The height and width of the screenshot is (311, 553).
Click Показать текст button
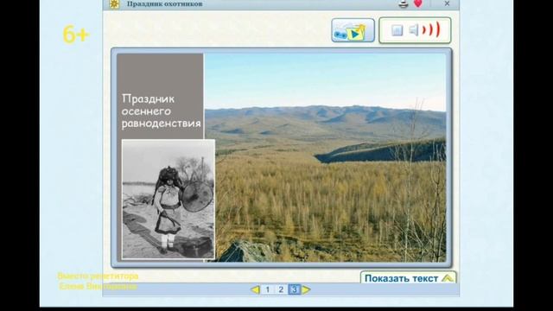click(x=409, y=278)
